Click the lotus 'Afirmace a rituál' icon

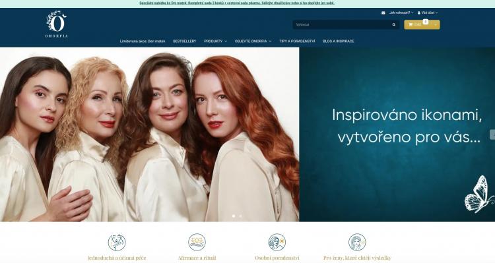coord(197,242)
